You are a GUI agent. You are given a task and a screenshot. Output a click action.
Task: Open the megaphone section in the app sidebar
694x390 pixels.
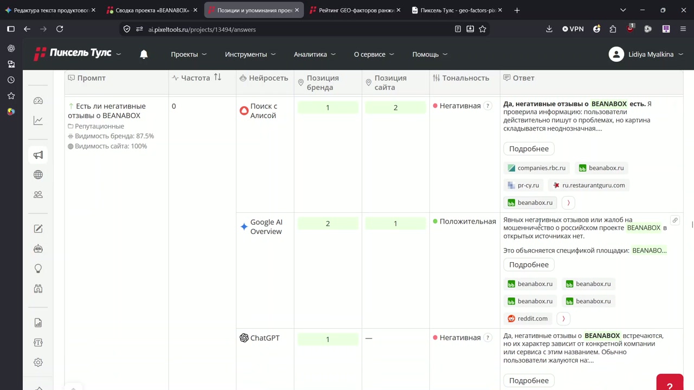pyautogui.click(x=38, y=155)
